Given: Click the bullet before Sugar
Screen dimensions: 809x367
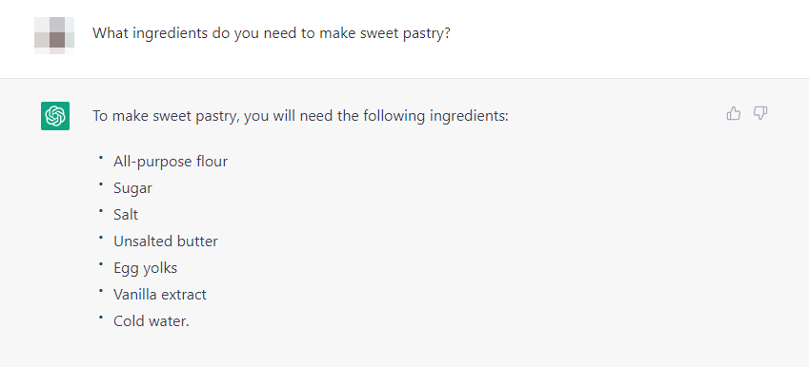Looking at the screenshot, I should click(101, 184).
